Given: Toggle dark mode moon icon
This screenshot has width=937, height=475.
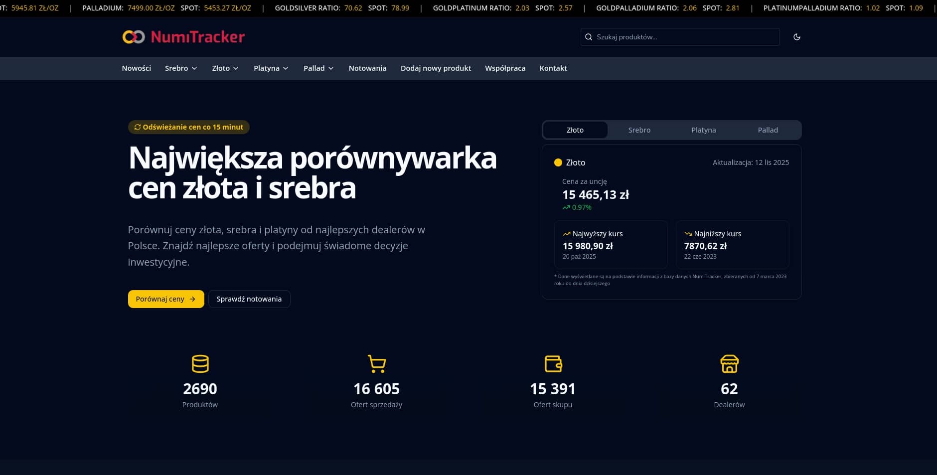Looking at the screenshot, I should click(796, 37).
